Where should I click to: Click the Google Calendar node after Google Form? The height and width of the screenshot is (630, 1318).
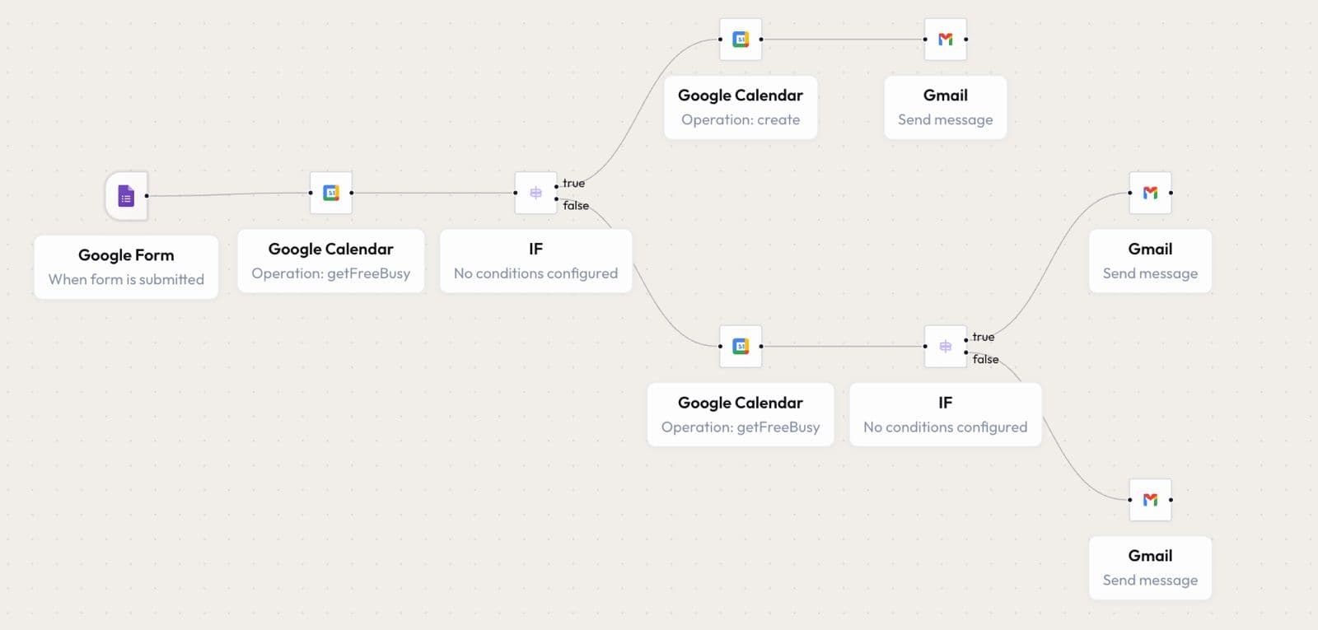(x=331, y=193)
